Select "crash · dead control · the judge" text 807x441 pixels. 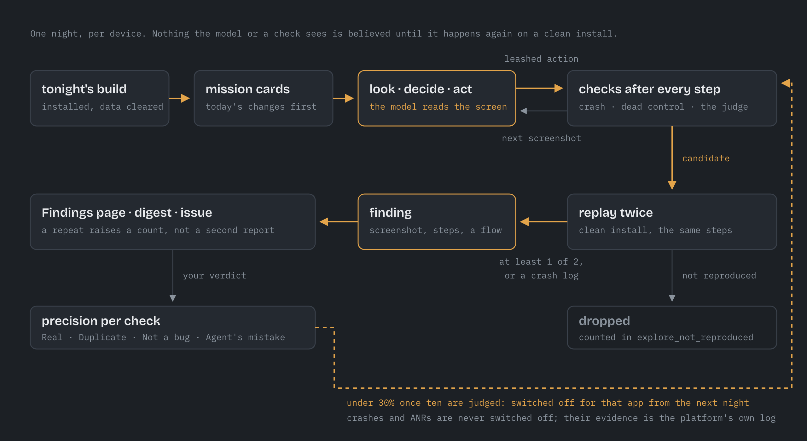click(x=663, y=107)
